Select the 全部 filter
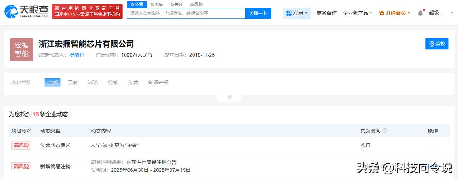Screen dimensions: 458x179 [53, 82]
